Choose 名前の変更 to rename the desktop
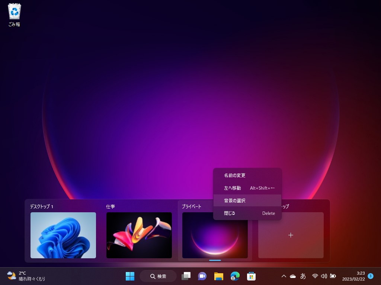 (234, 175)
